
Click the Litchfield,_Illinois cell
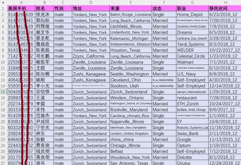(131, 26)
